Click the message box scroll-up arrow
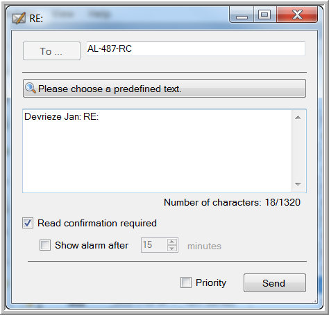Screen dimensions: 329x315 (x=298, y=118)
